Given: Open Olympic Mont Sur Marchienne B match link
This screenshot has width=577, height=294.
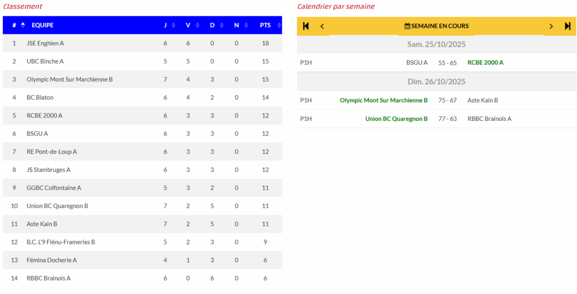Looking at the screenshot, I should tap(384, 100).
